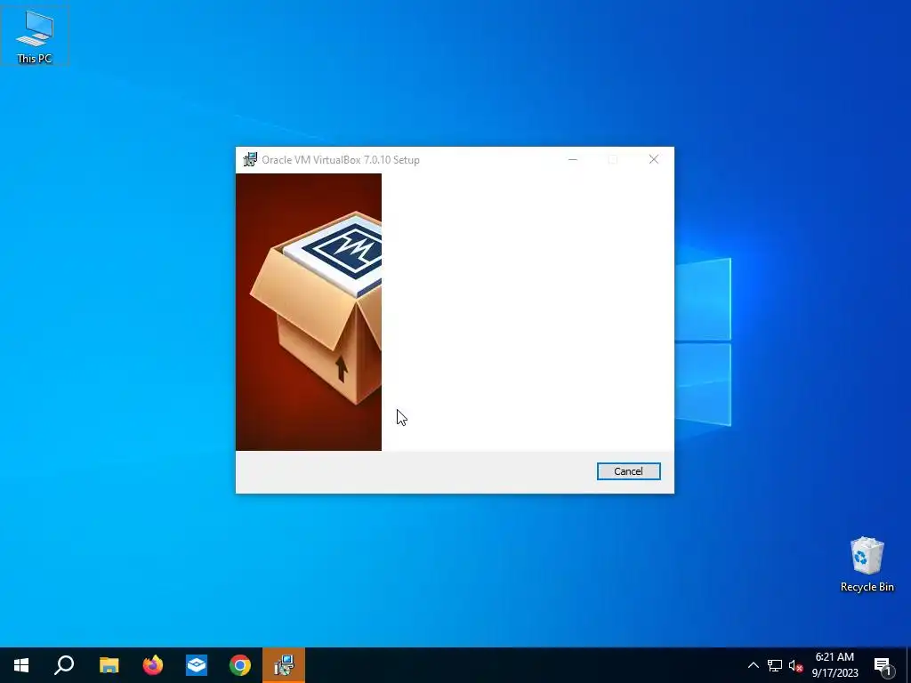911x683 pixels.
Task: Open File Explorer from the taskbar
Action: click(x=109, y=665)
